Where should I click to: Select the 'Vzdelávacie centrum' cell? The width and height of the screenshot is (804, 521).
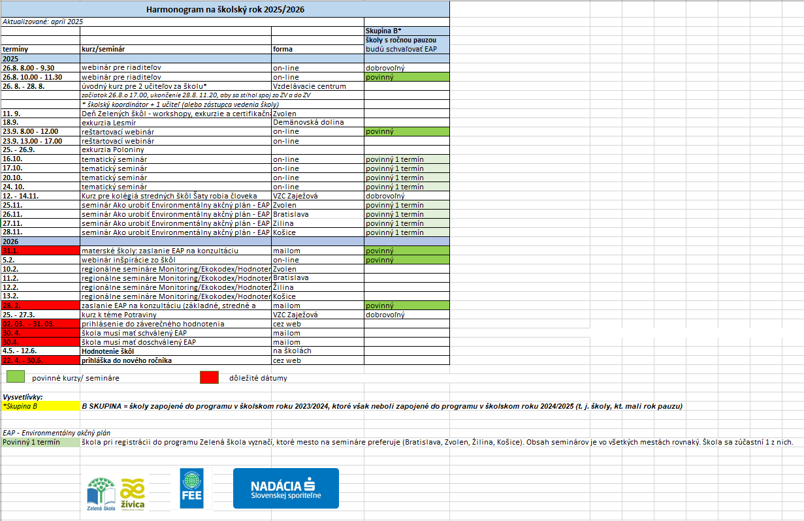(x=317, y=86)
